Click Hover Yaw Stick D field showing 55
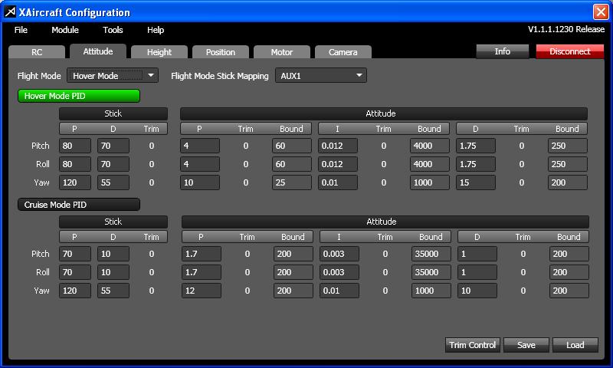The image size is (613, 368). tap(113, 182)
